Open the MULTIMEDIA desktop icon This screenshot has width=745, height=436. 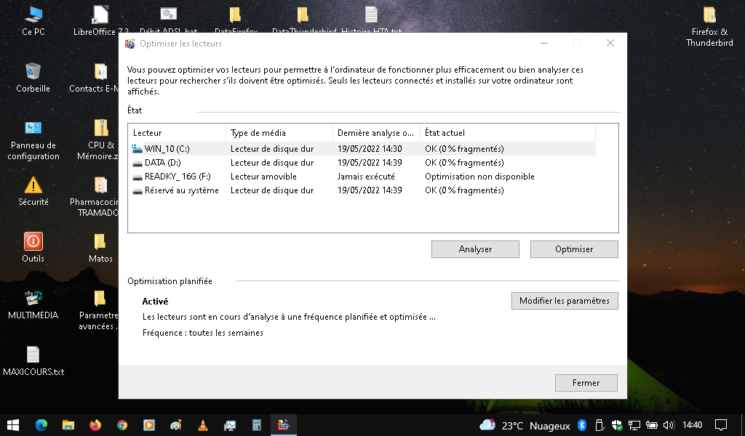click(33, 304)
